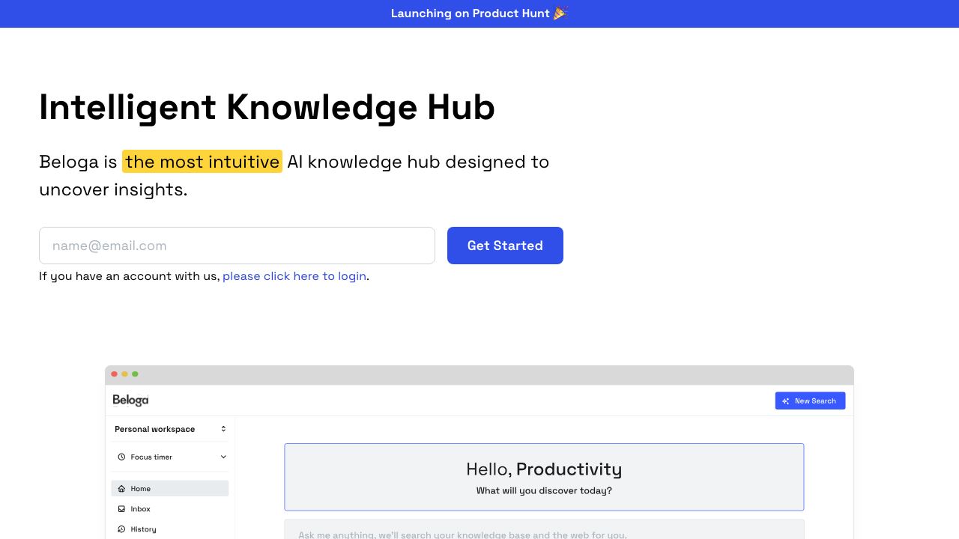Click the New Search button in the preview
The width and height of the screenshot is (959, 539).
click(810, 401)
